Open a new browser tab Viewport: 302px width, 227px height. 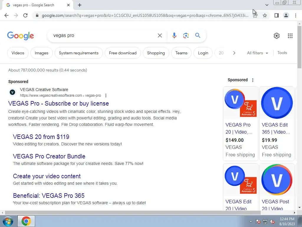pyautogui.click(x=80, y=5)
